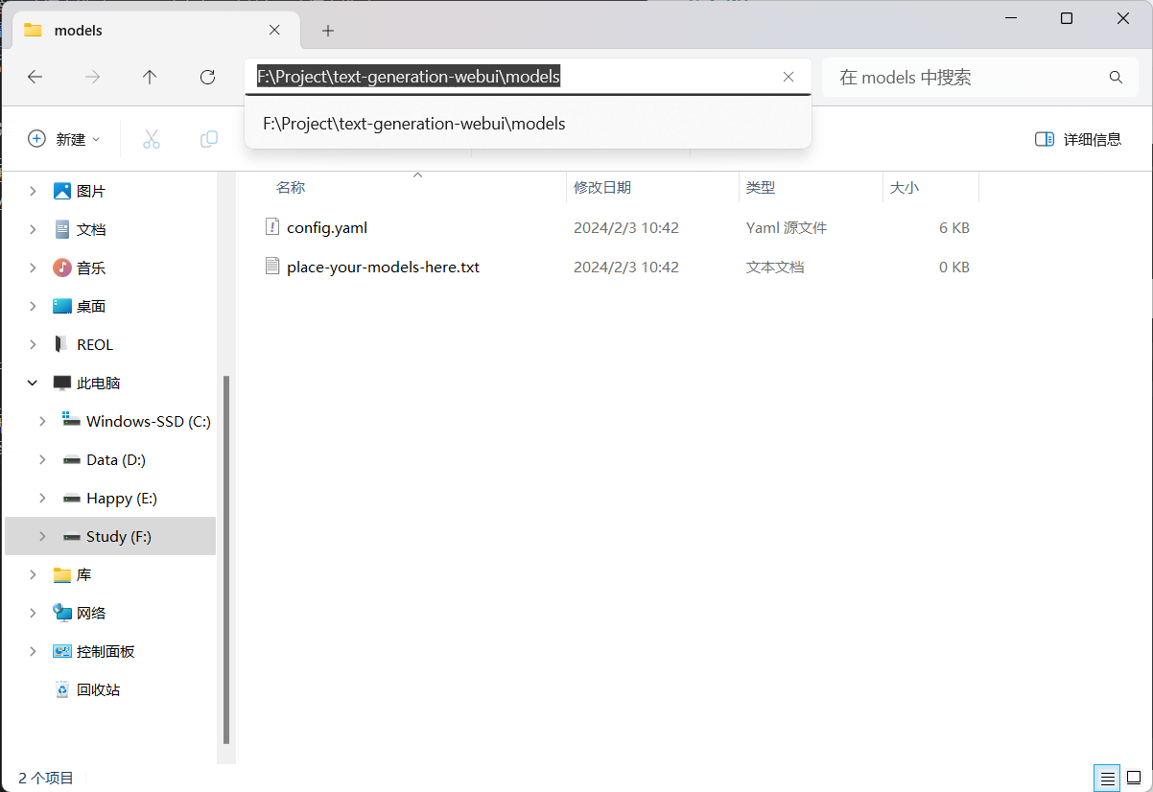Image resolution: width=1153 pixels, height=792 pixels.
Task: Click the Back navigation arrow
Action: tap(35, 78)
